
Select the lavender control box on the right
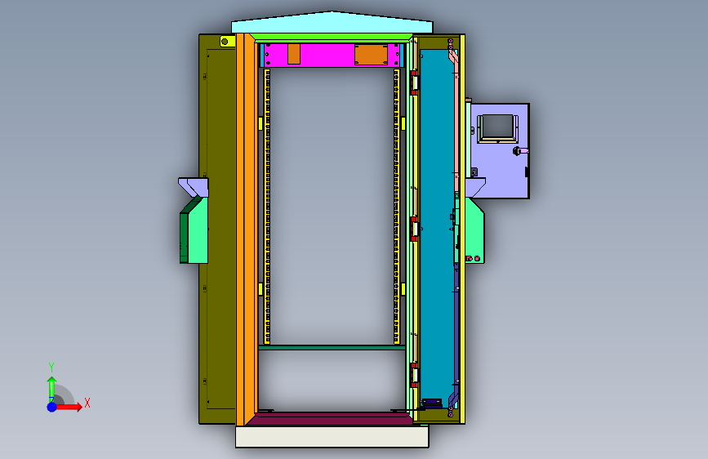pyautogui.click(x=500, y=151)
